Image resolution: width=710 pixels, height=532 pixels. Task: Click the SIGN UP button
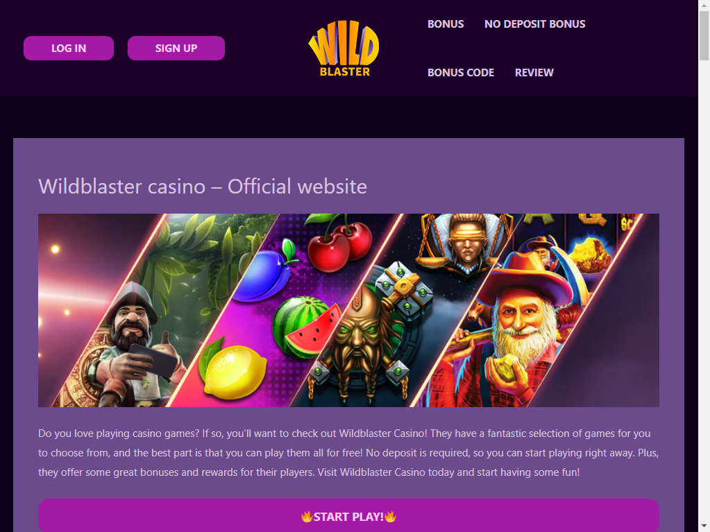click(x=176, y=48)
